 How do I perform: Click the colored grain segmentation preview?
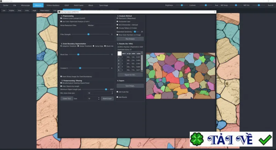(180, 76)
